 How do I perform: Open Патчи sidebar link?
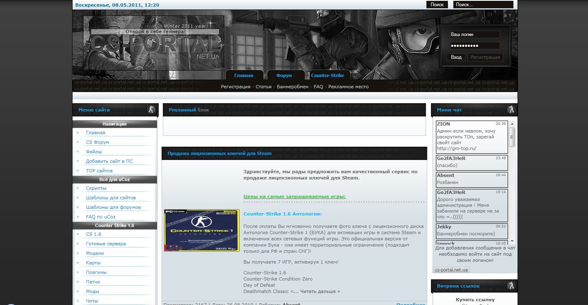(93, 282)
